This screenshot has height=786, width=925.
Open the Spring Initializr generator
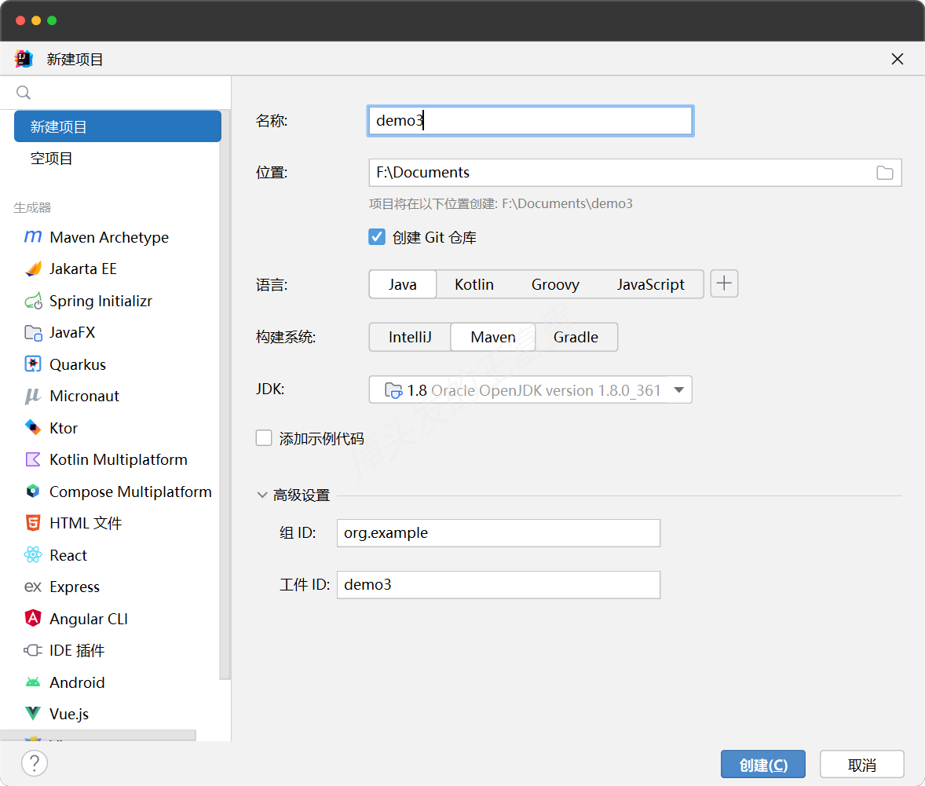coord(101,301)
